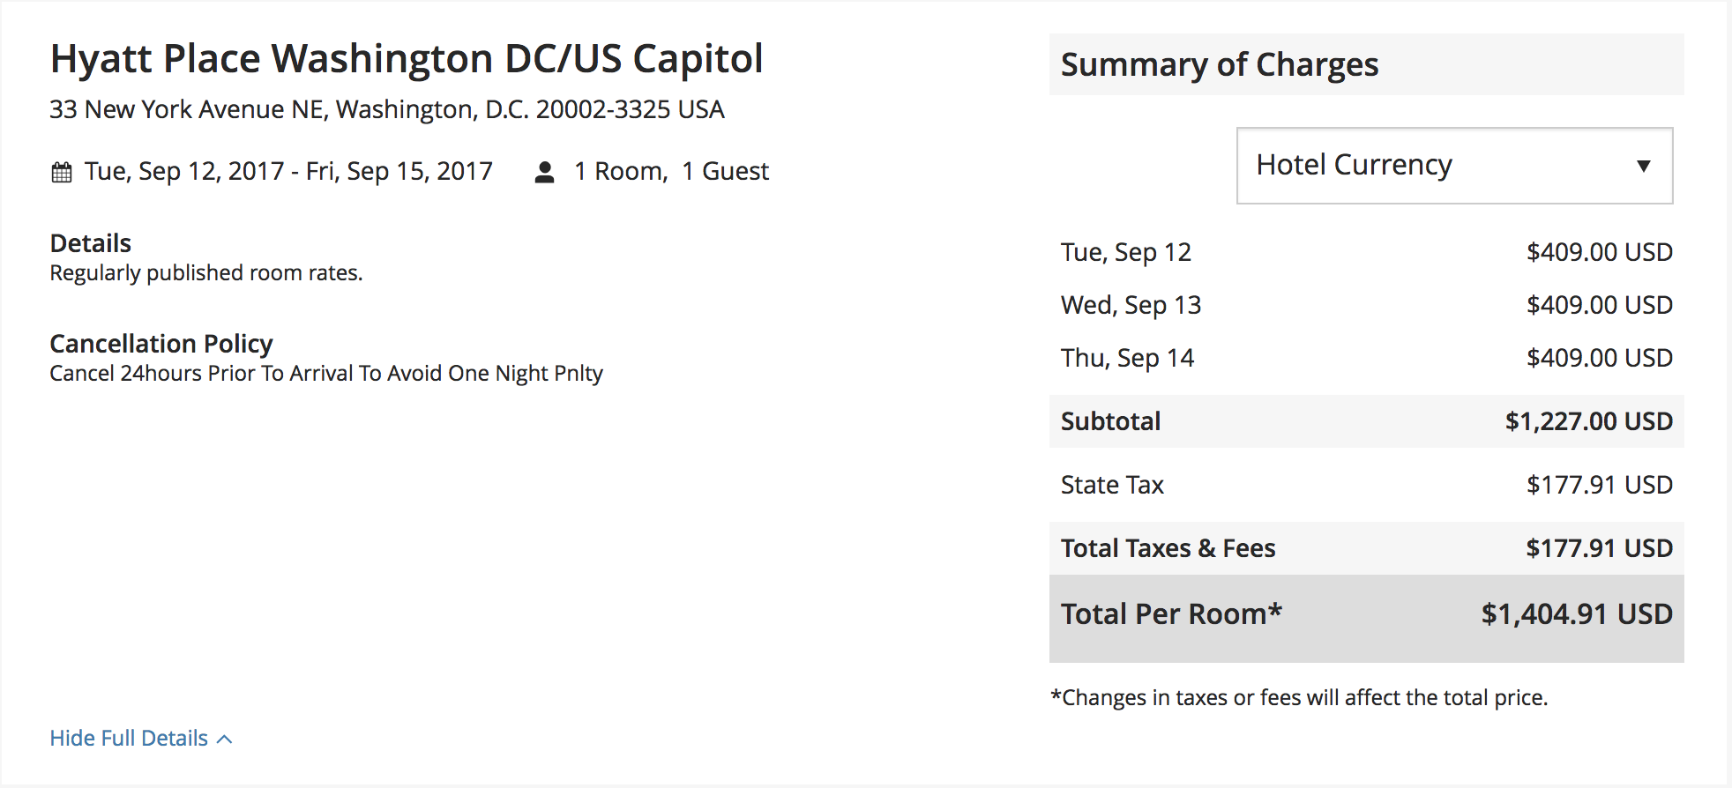The height and width of the screenshot is (788, 1732).
Task: Click the Hotel Currency dropdown arrow
Action: click(1643, 166)
